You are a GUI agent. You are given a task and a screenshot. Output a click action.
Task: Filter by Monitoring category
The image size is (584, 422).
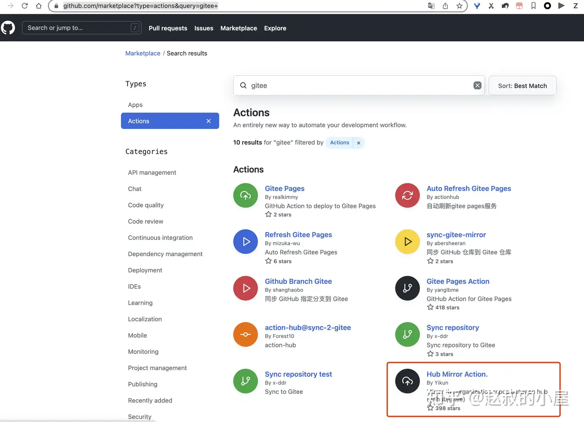pyautogui.click(x=143, y=351)
